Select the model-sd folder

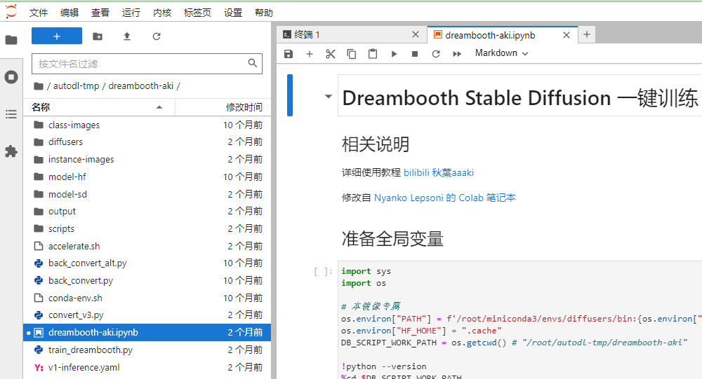tap(147, 194)
